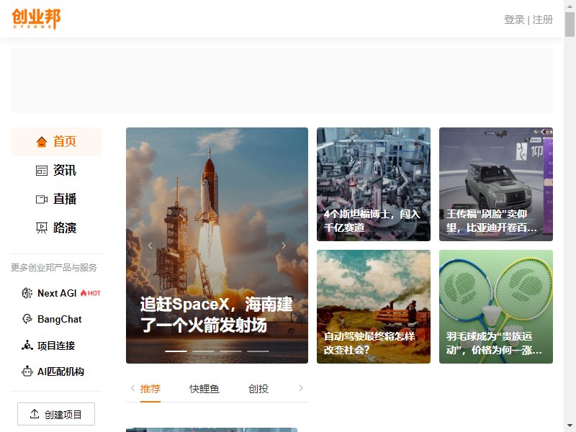Click the AI匹配机构 robot icon
The height and width of the screenshot is (432, 576).
[x=27, y=372]
